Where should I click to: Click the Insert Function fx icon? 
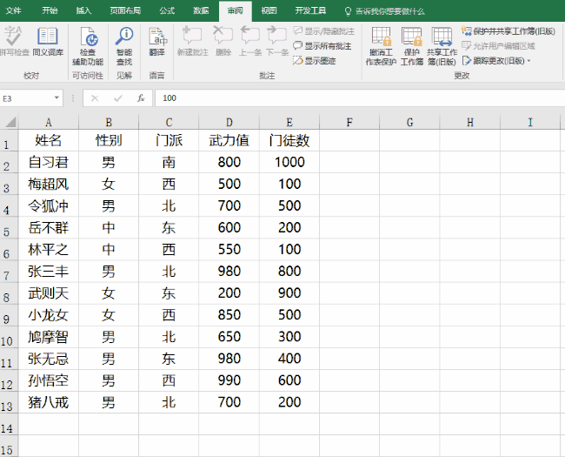(x=141, y=97)
